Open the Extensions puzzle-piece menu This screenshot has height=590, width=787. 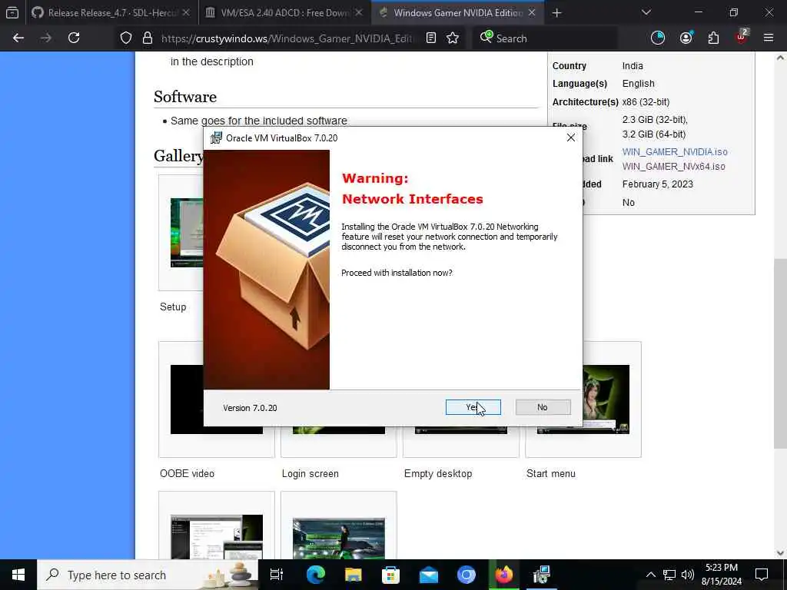(x=713, y=38)
